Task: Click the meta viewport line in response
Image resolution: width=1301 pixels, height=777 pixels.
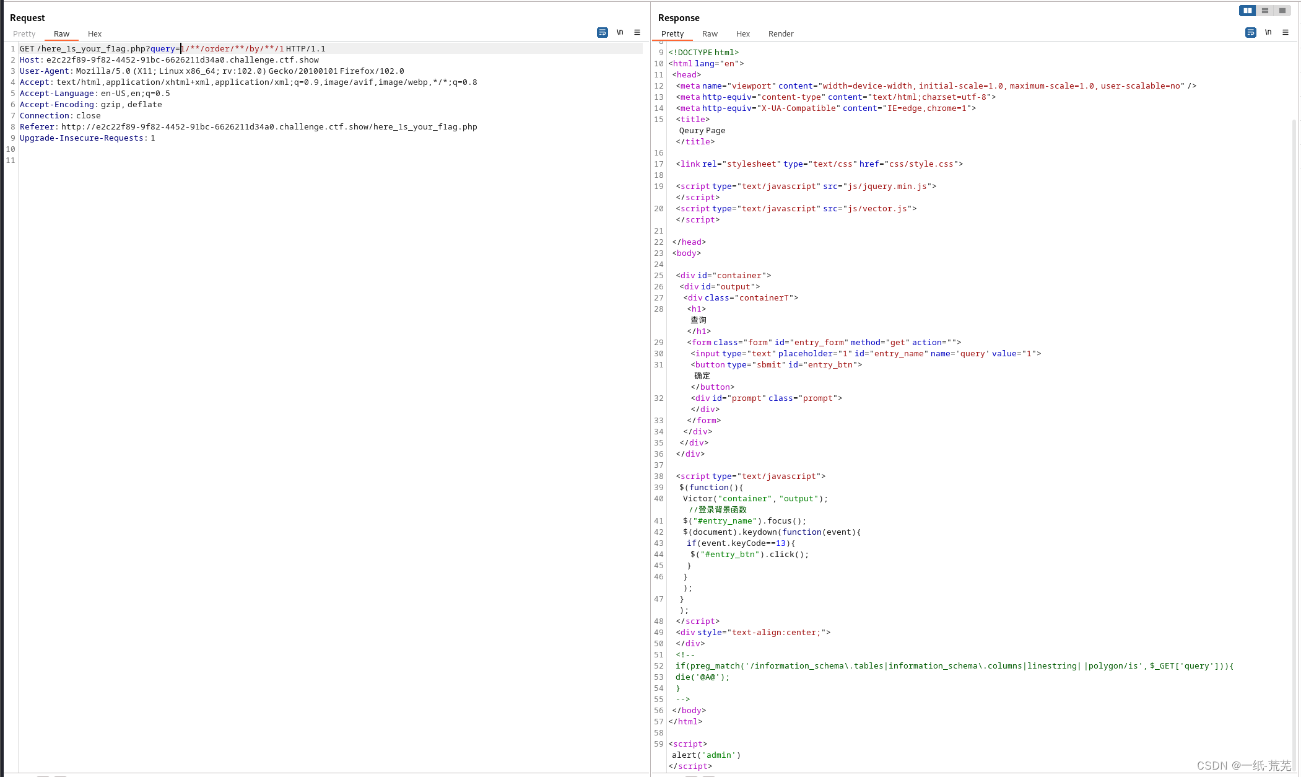Action: pos(936,86)
